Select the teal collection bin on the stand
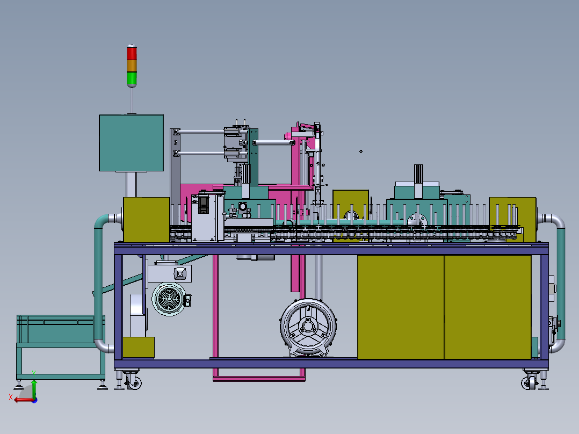The width and height of the screenshot is (579, 434). [61, 329]
